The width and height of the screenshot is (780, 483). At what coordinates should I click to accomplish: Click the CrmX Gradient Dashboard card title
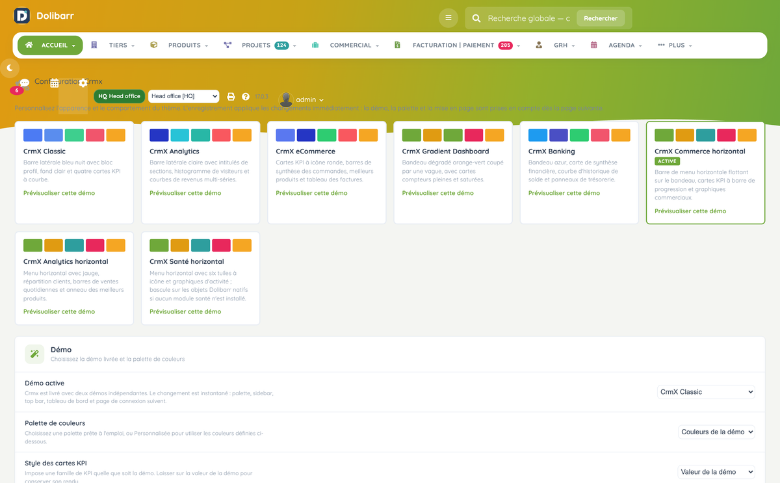(445, 151)
